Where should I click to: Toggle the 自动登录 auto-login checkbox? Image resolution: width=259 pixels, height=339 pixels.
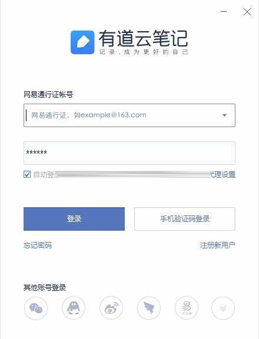[27, 174]
